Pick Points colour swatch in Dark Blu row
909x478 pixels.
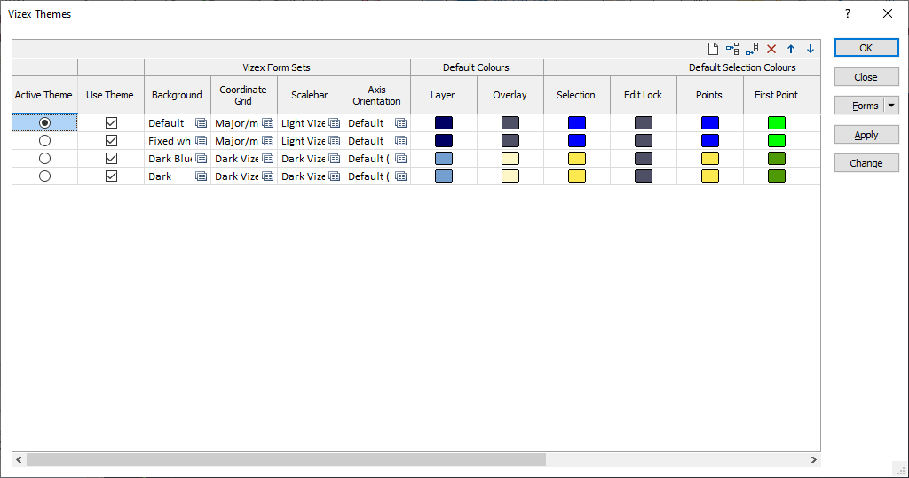point(710,158)
